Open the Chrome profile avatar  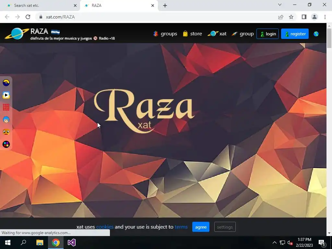[314, 17]
